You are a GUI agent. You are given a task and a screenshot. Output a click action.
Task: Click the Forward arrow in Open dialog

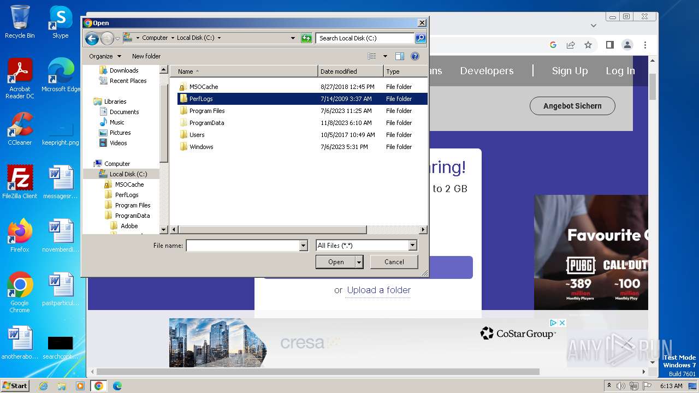point(107,38)
